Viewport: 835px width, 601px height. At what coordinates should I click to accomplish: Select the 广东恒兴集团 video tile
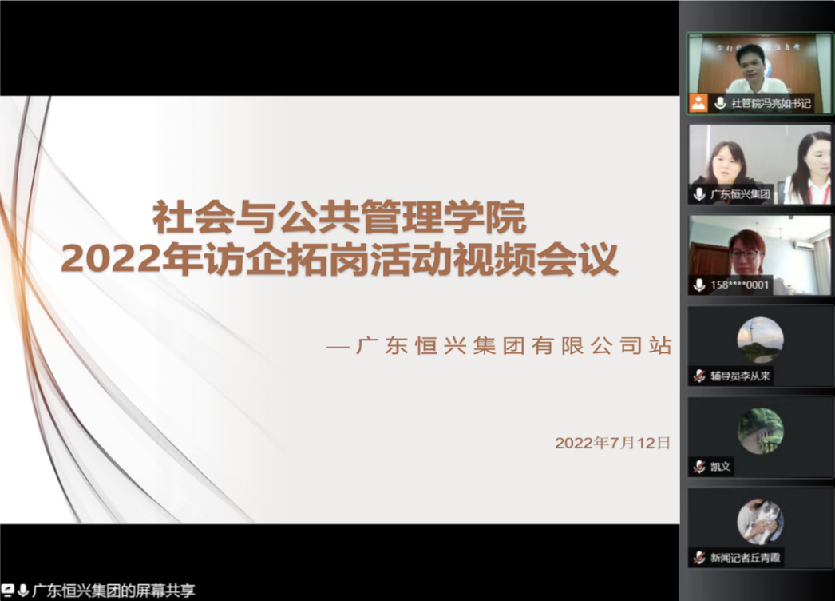tap(759, 158)
